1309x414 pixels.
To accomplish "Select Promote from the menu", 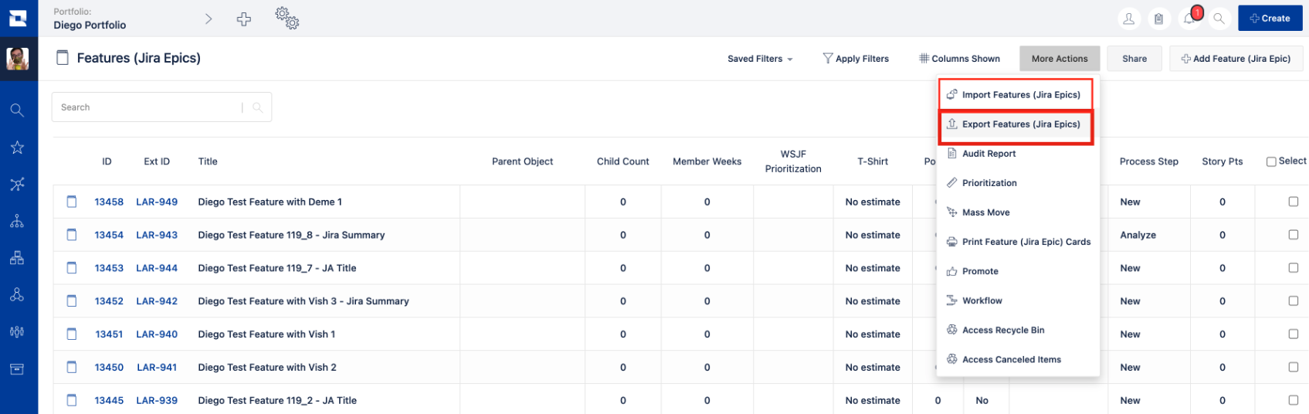I will point(1018,271).
